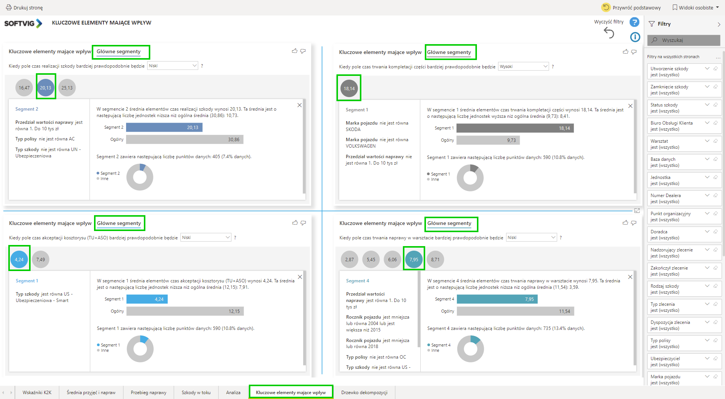The image size is (725, 399).
Task: Click the blue question mark help icon
Action: 634,22
